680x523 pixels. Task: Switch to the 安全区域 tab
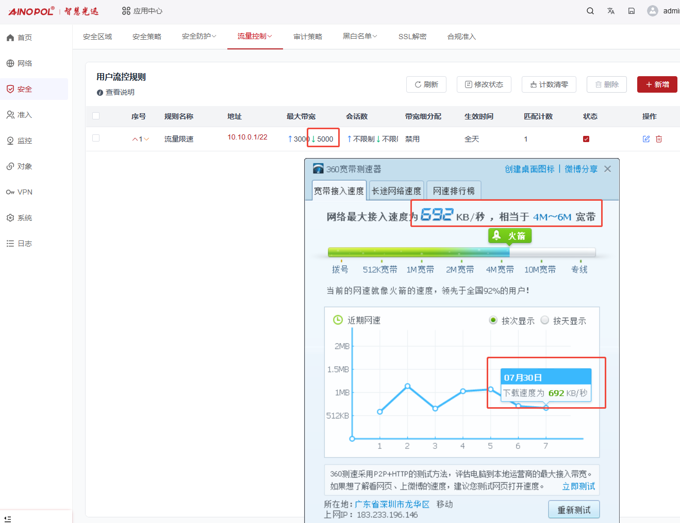click(97, 37)
